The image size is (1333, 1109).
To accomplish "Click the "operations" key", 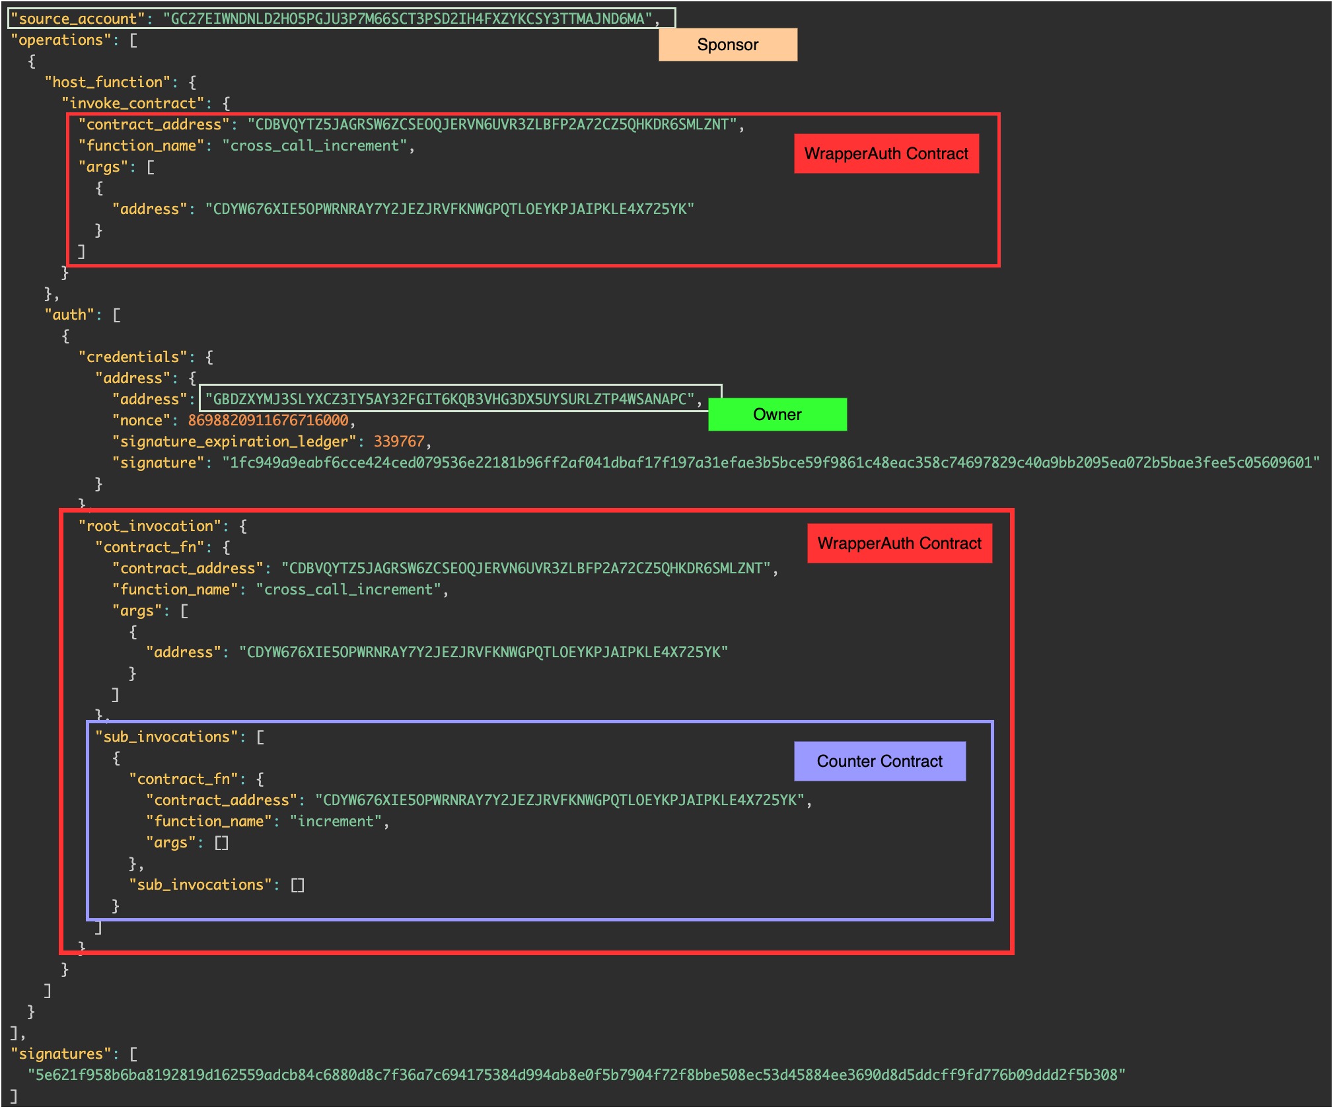I will [x=61, y=40].
